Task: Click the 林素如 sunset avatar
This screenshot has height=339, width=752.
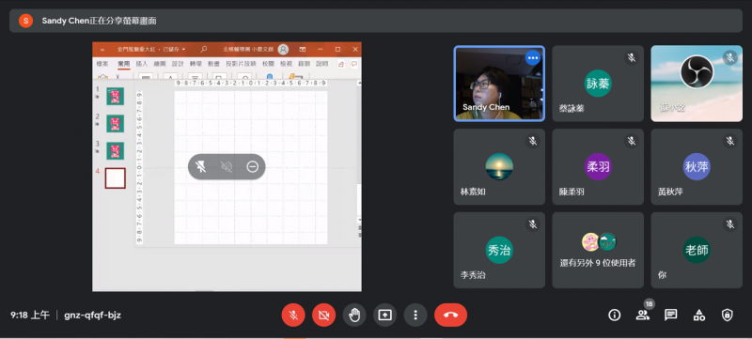Action: pyautogui.click(x=499, y=166)
